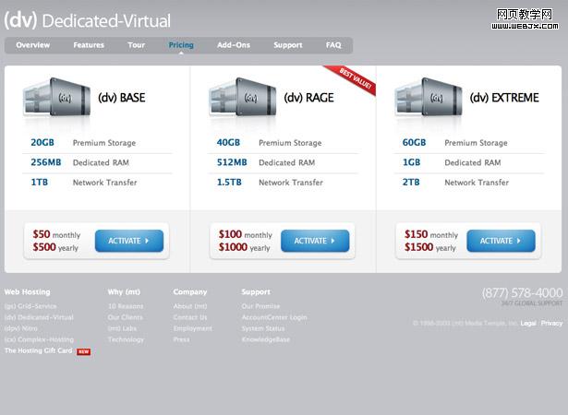Open The Hosting Gift Card link
The image size is (568, 415).
(39, 351)
